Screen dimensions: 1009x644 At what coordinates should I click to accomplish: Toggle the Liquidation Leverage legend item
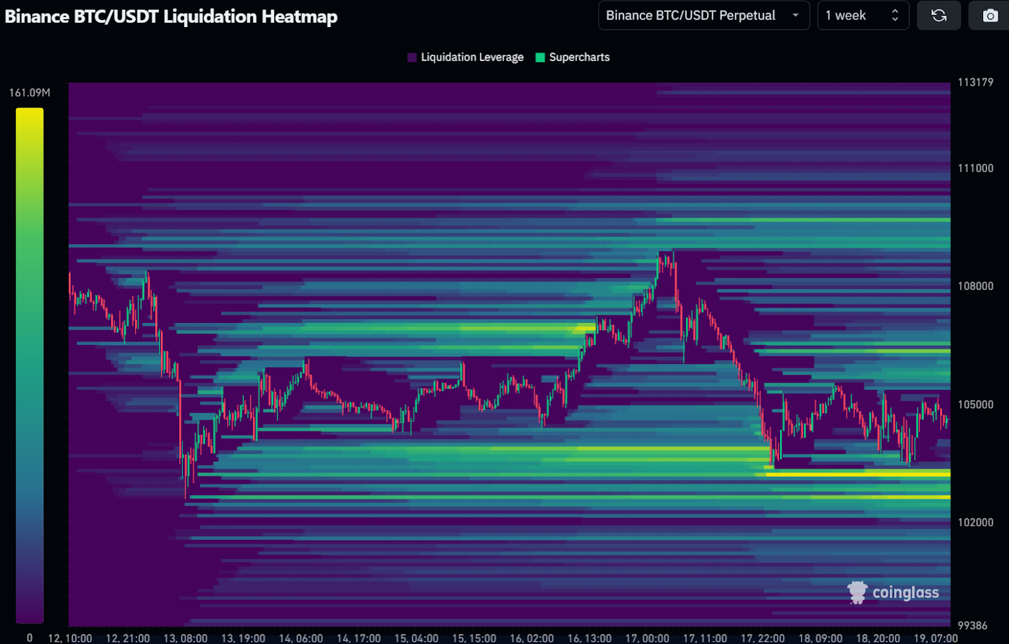pos(465,57)
